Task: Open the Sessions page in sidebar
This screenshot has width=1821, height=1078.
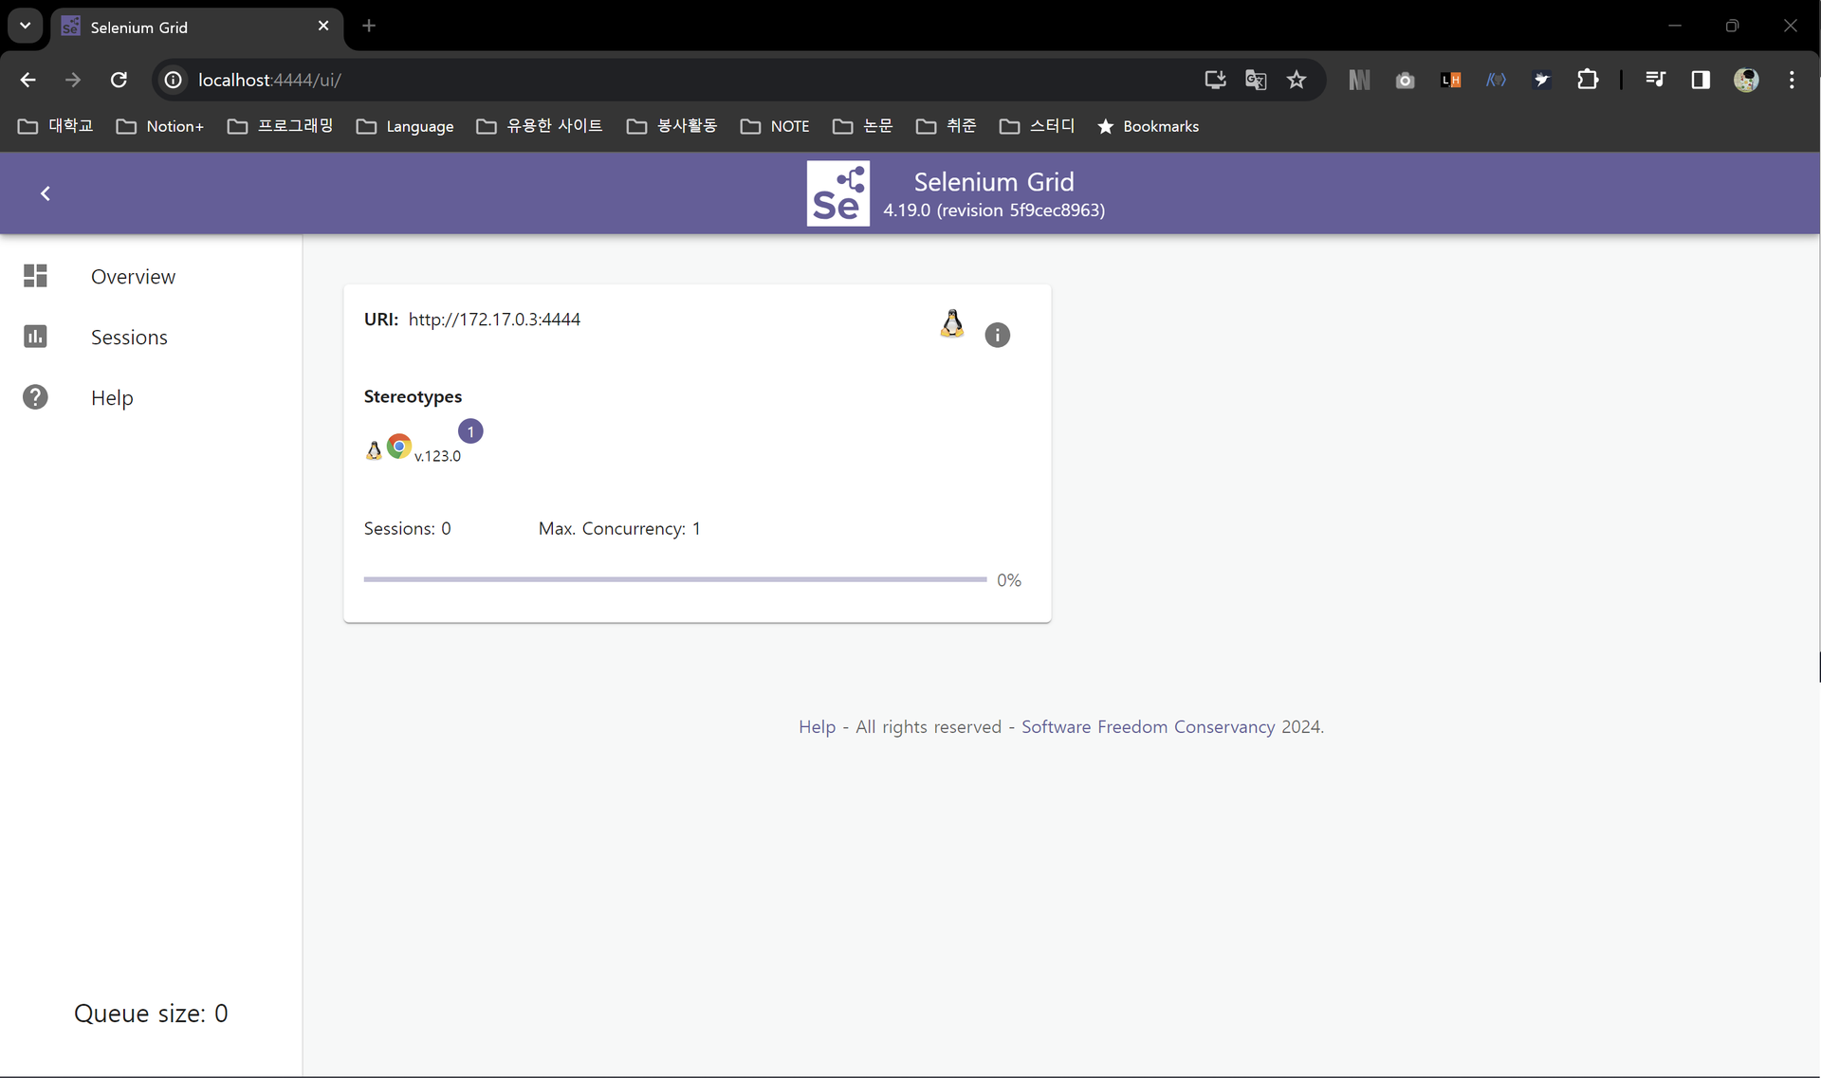Action: (x=129, y=338)
